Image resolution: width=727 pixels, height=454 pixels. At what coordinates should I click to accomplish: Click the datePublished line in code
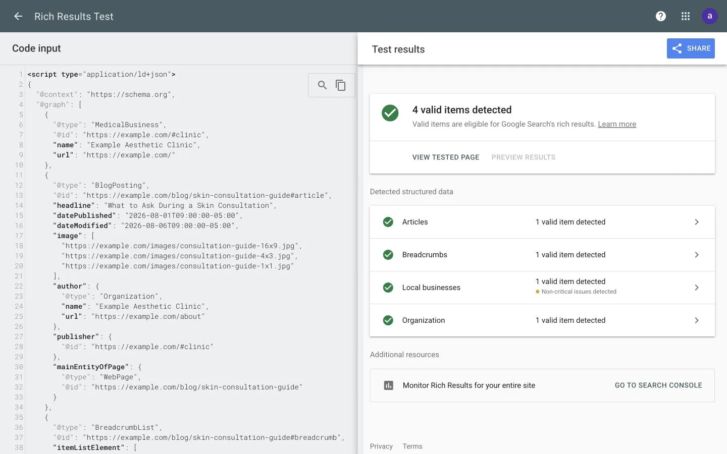(147, 215)
